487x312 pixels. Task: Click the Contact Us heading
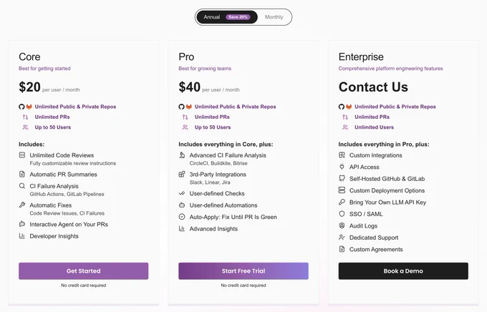tap(373, 87)
